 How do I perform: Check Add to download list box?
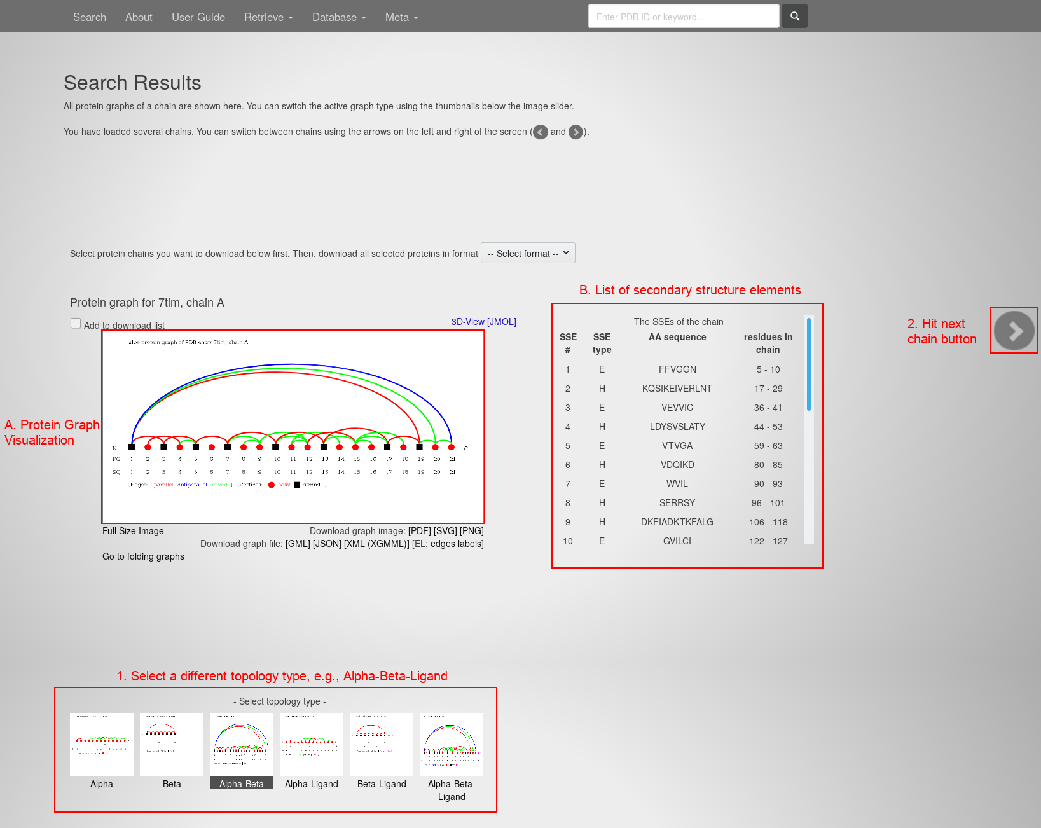[x=76, y=324]
